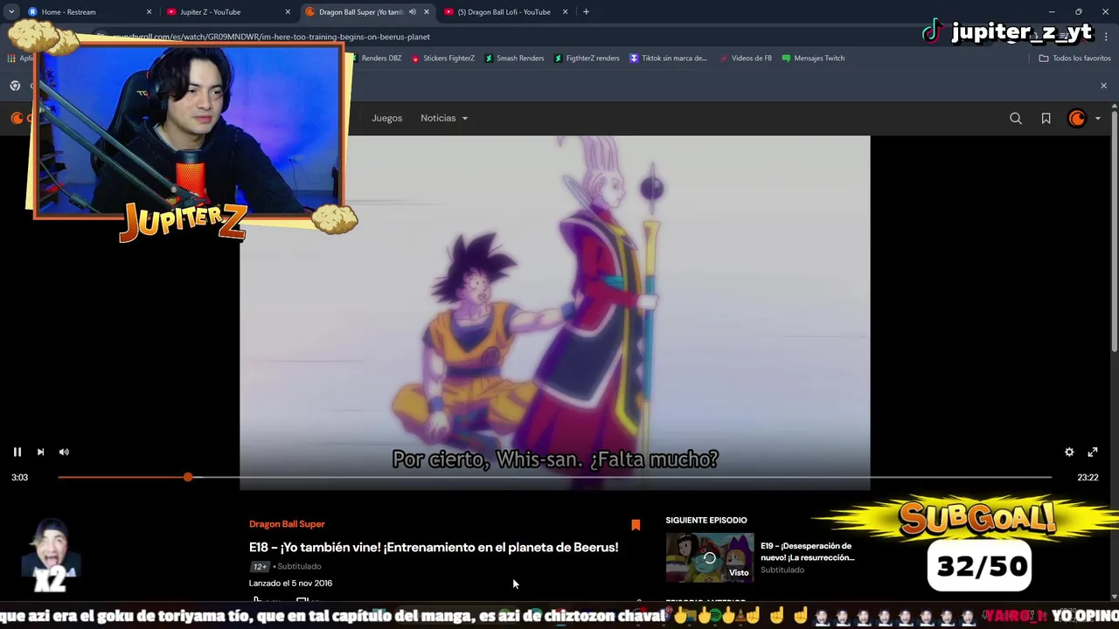Click the total duration 23:22 label
Screen dimensions: 1119x629
pos(1088,478)
